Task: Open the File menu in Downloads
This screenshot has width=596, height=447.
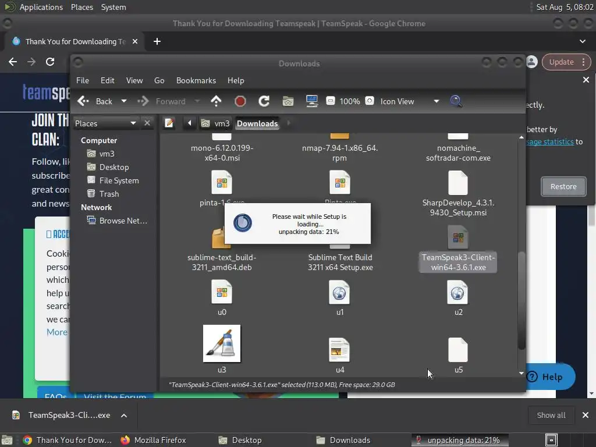Action: [83, 80]
